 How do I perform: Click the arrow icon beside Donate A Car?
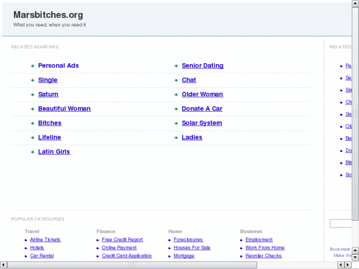tap(176, 109)
